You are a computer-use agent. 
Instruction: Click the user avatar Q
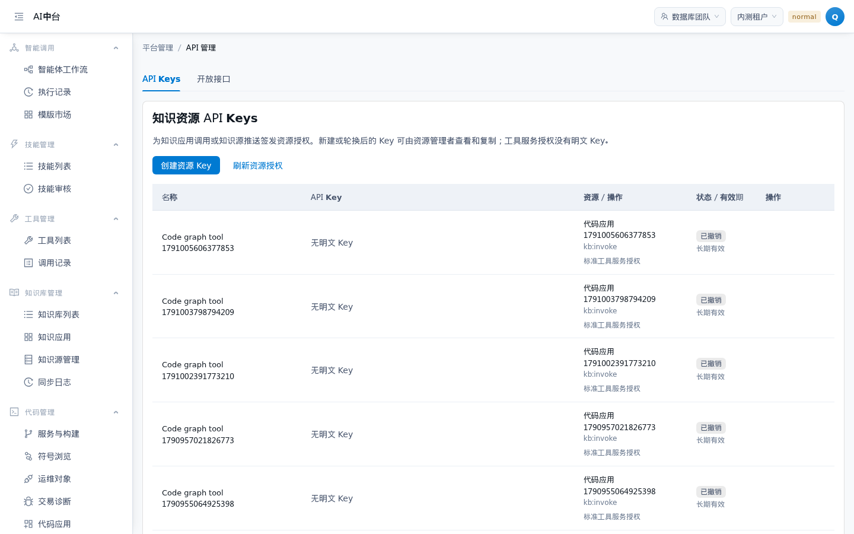click(x=834, y=17)
